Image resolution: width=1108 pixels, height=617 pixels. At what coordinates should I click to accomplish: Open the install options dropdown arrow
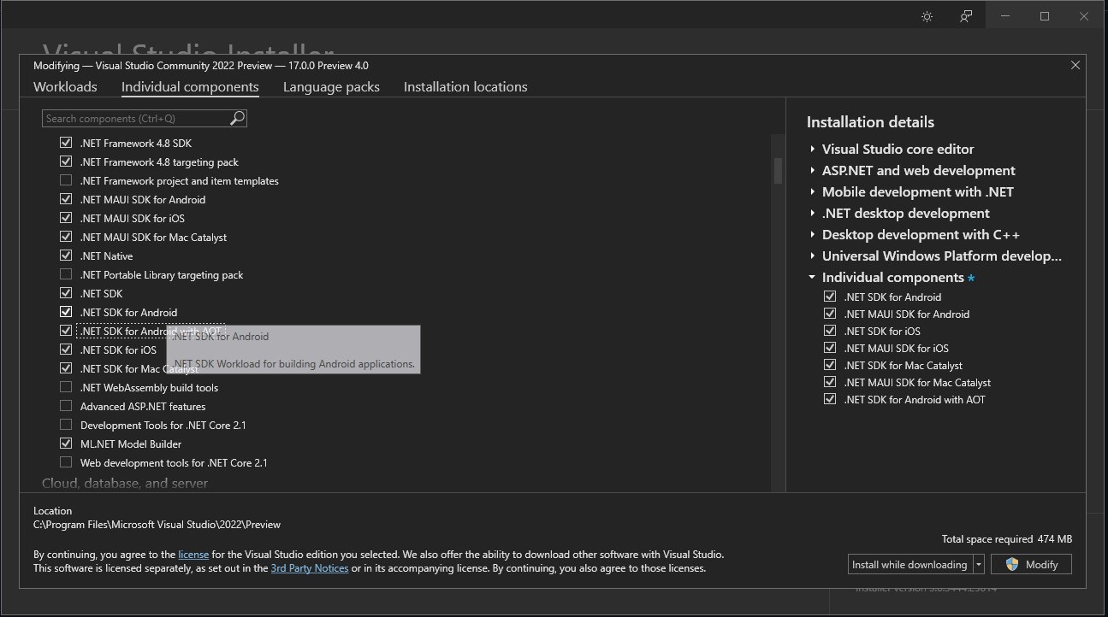978,564
